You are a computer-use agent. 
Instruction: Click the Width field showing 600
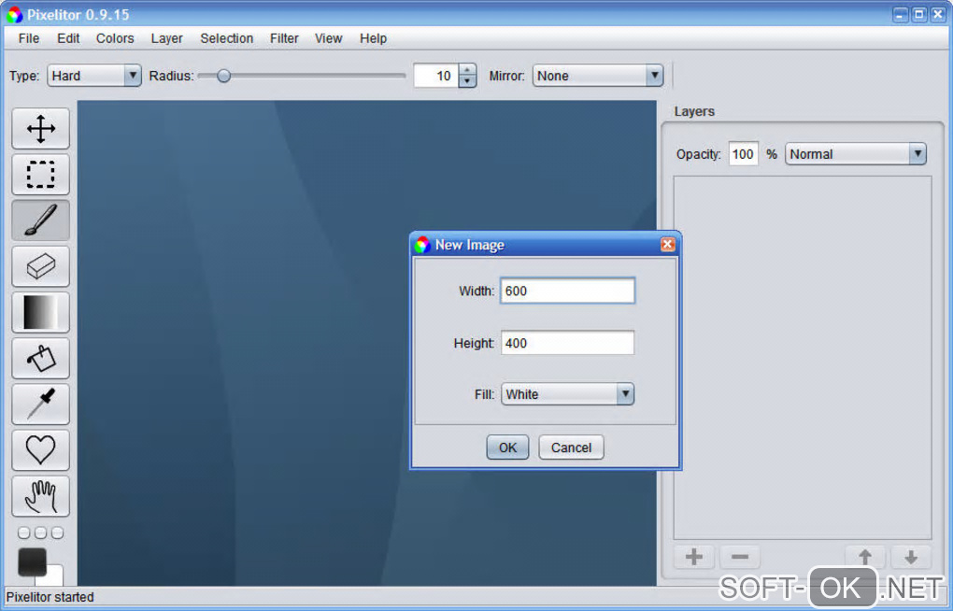click(x=568, y=291)
